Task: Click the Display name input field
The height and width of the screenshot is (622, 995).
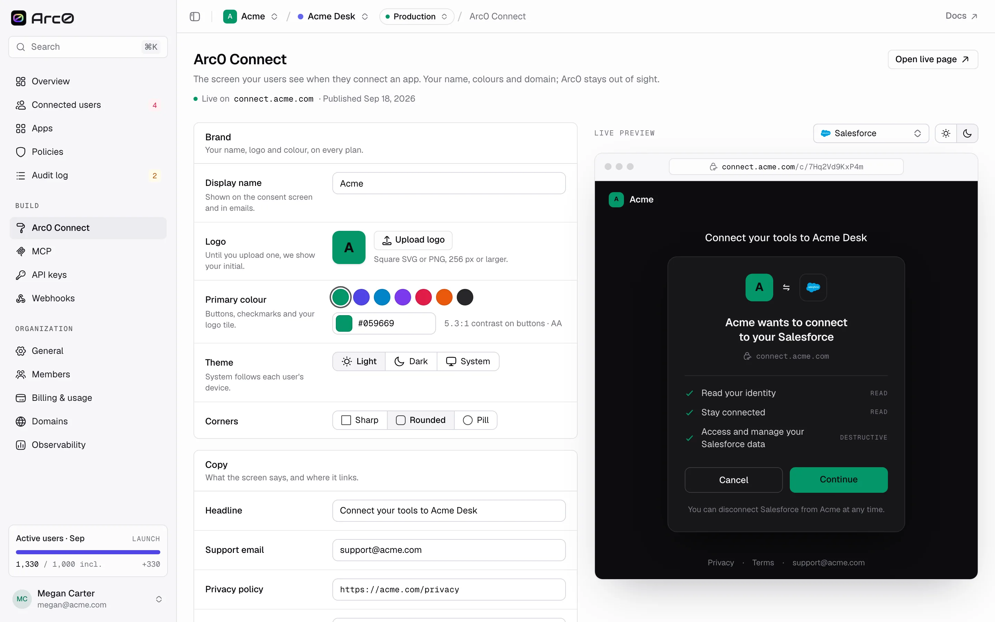Action: (448, 183)
